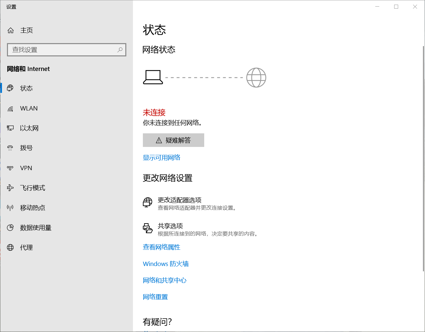This screenshot has height=332, width=425.
Task: Navigate to 移动热点 page
Action: [x=66, y=208]
